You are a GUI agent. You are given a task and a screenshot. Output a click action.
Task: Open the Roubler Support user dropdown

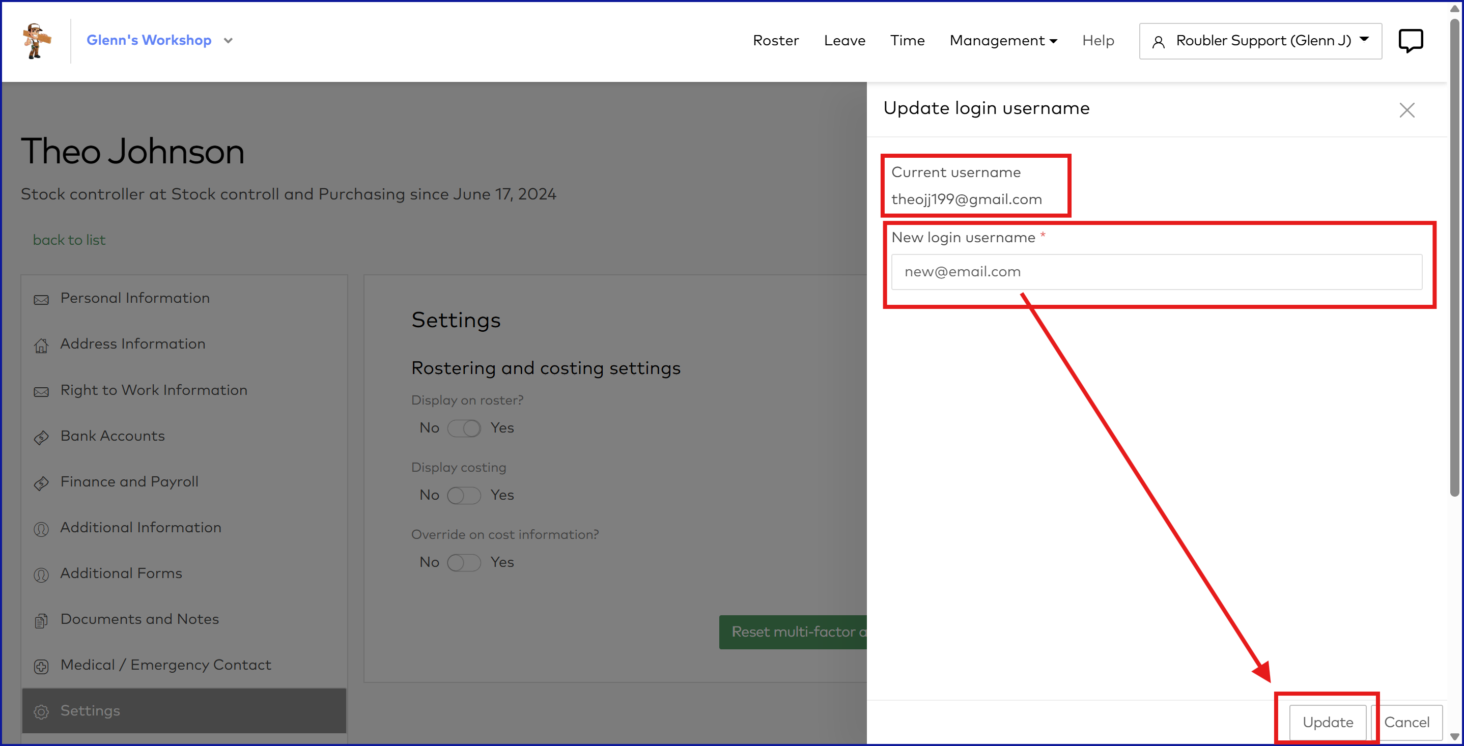(x=1260, y=41)
